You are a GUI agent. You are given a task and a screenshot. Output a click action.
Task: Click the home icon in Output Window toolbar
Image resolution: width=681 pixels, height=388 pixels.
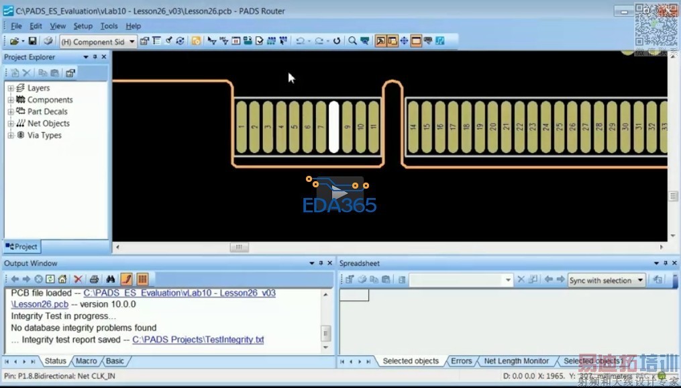coord(62,279)
